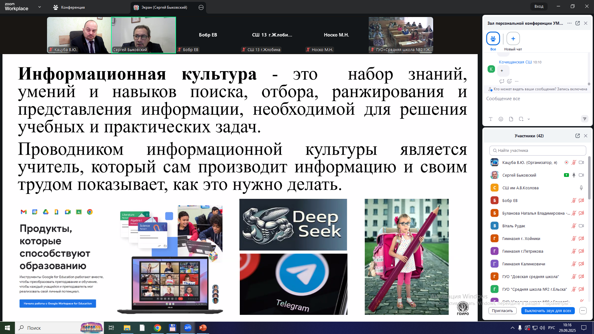The image size is (594, 334).
Task: Pop out the Участники panel
Action: point(577,136)
